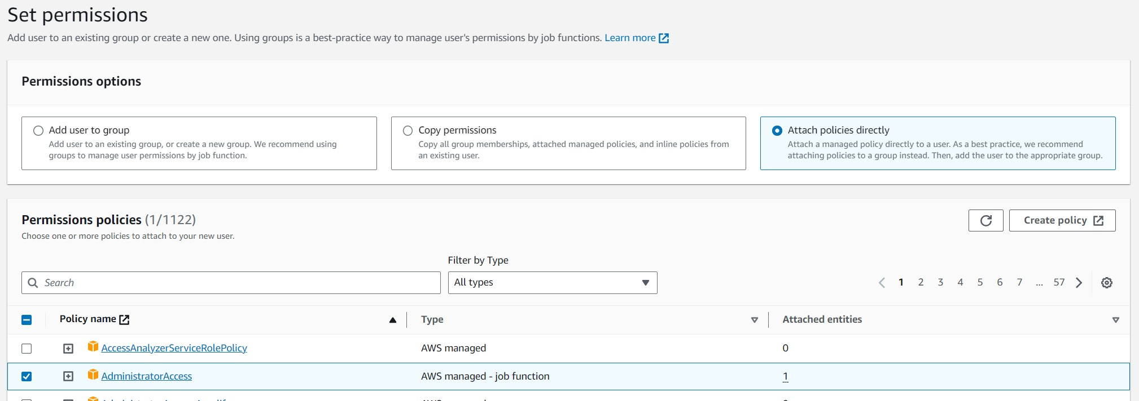
Task: Click the Create policy button
Action: (1062, 221)
